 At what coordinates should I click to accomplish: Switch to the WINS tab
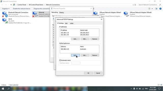[x=72, y=24]
